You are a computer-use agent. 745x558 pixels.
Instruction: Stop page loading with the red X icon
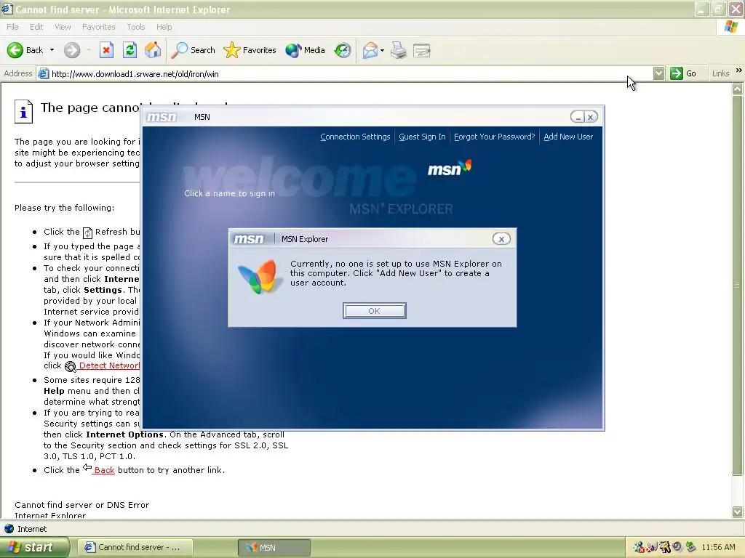(x=106, y=50)
